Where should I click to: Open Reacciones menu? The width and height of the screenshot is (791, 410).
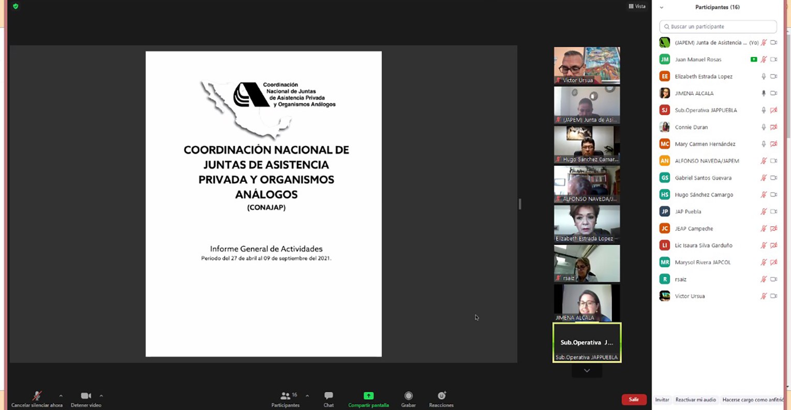[x=441, y=399]
